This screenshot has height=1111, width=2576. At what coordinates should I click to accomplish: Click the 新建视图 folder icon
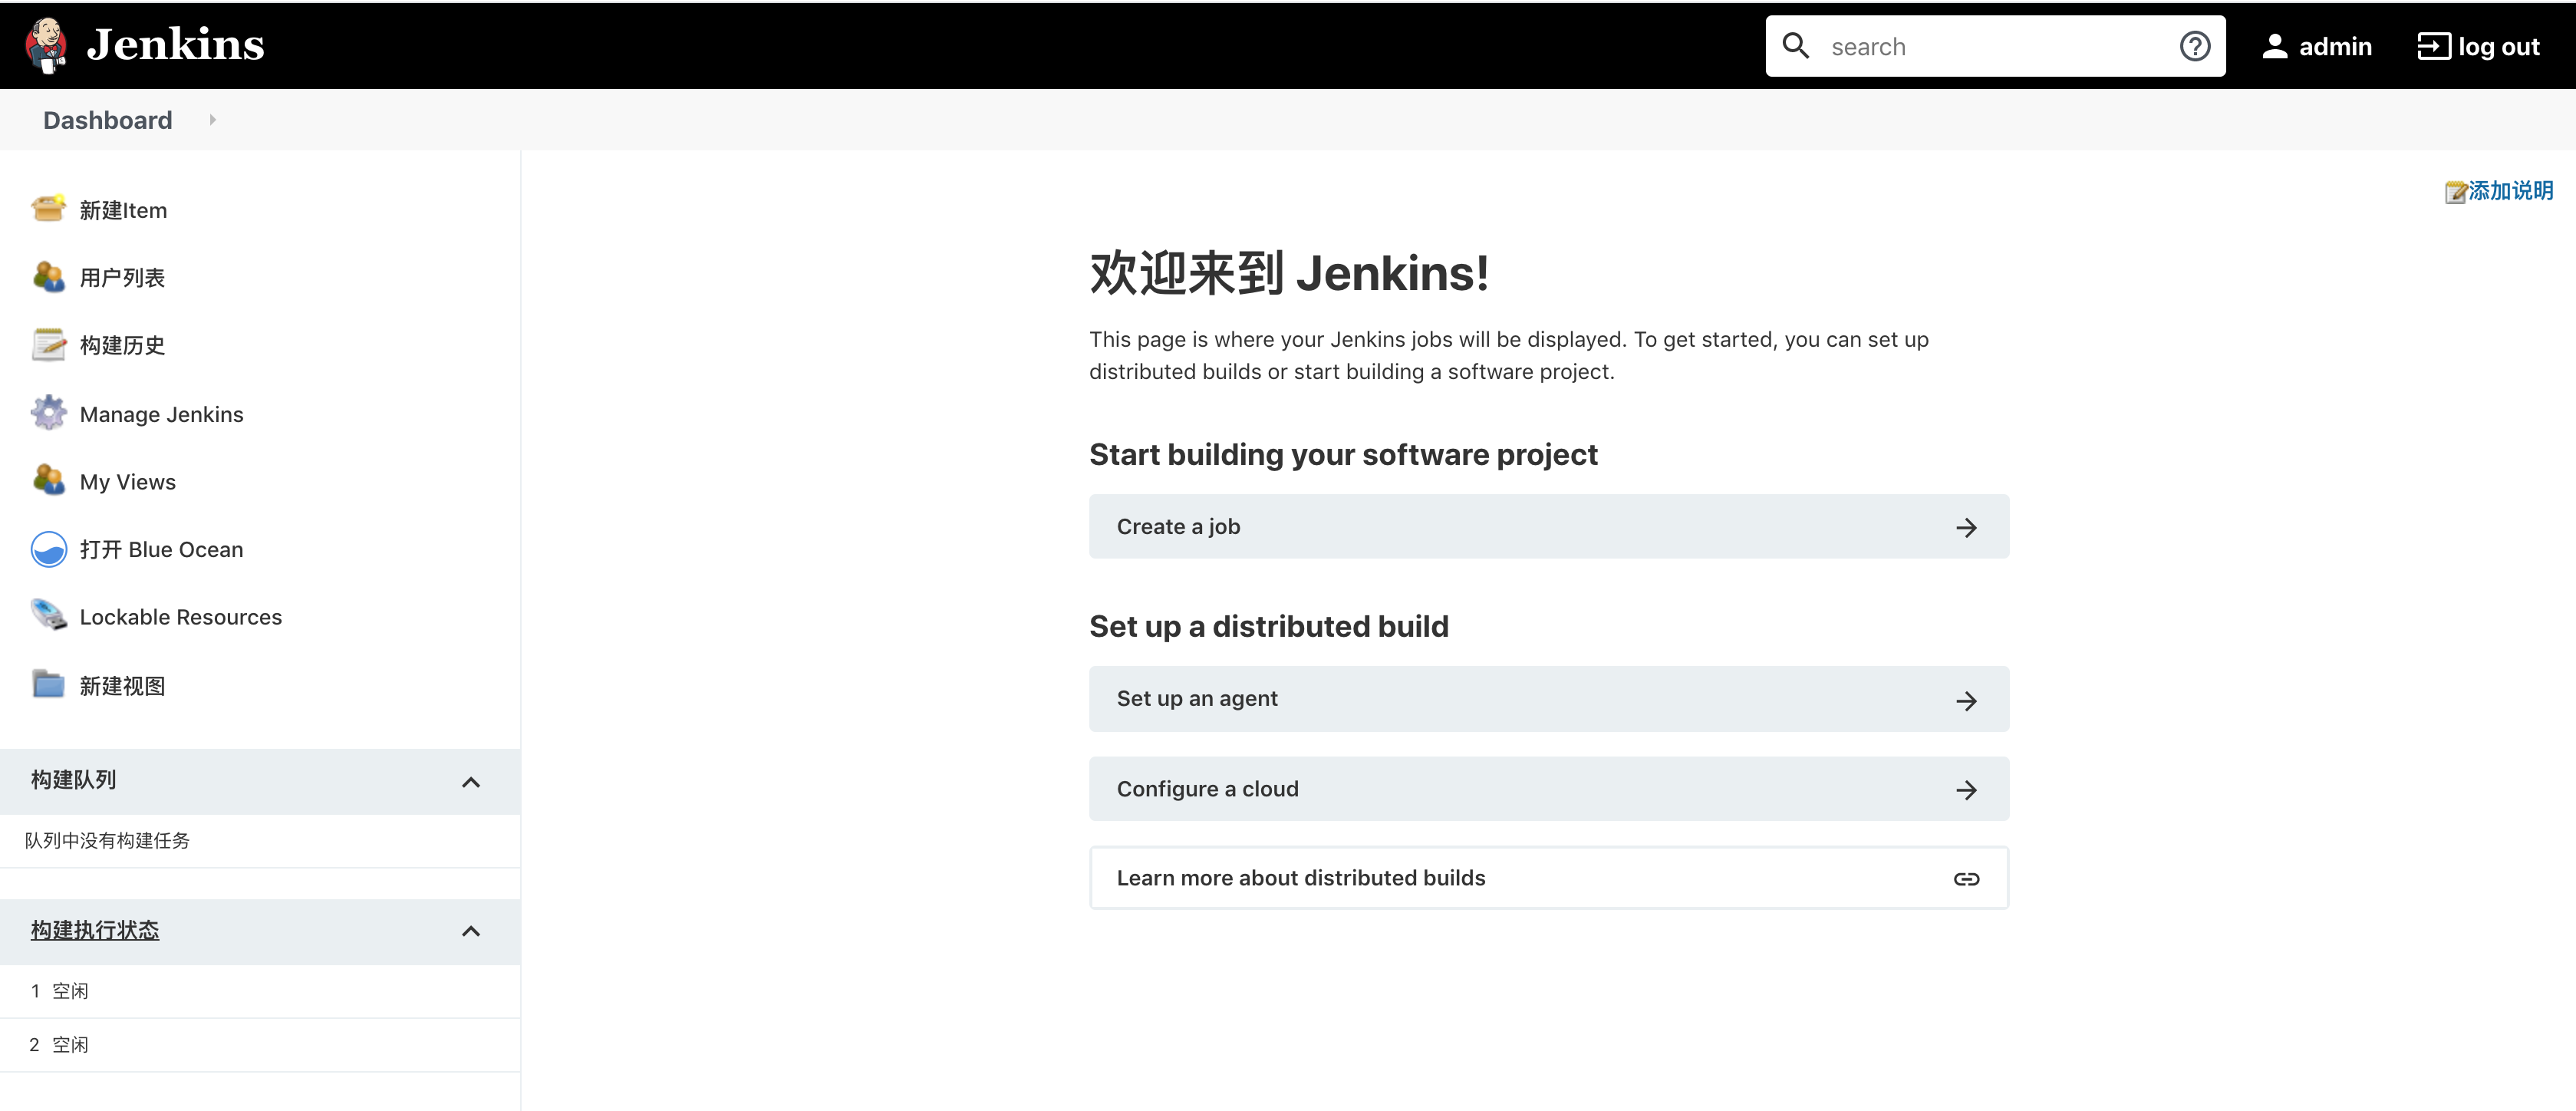pos(48,685)
